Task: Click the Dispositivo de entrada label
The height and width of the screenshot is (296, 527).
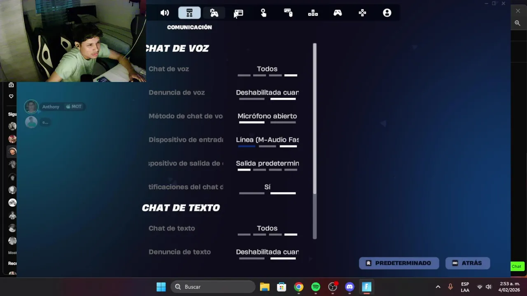Action: (x=186, y=140)
